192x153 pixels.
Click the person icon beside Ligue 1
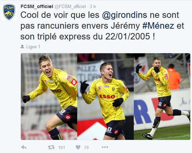pyautogui.click(x=22, y=47)
